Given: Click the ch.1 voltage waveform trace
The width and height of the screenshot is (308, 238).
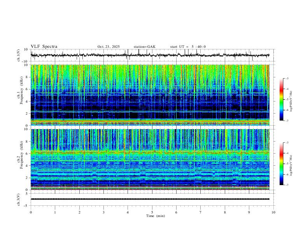Looking at the screenshot, I should 150,55.
